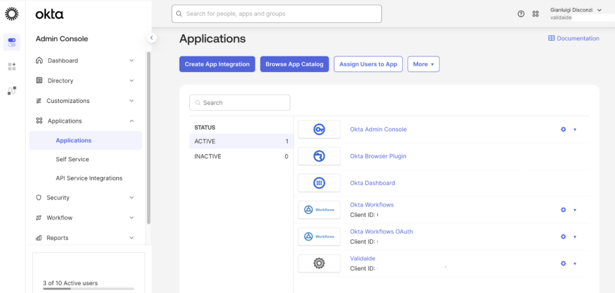This screenshot has width=615, height=293.
Task: Focus the applications list Search field
Action: pos(240,102)
